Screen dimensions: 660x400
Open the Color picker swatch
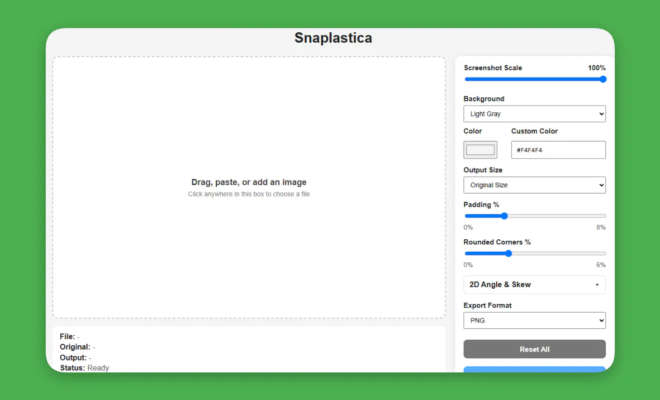pos(480,150)
